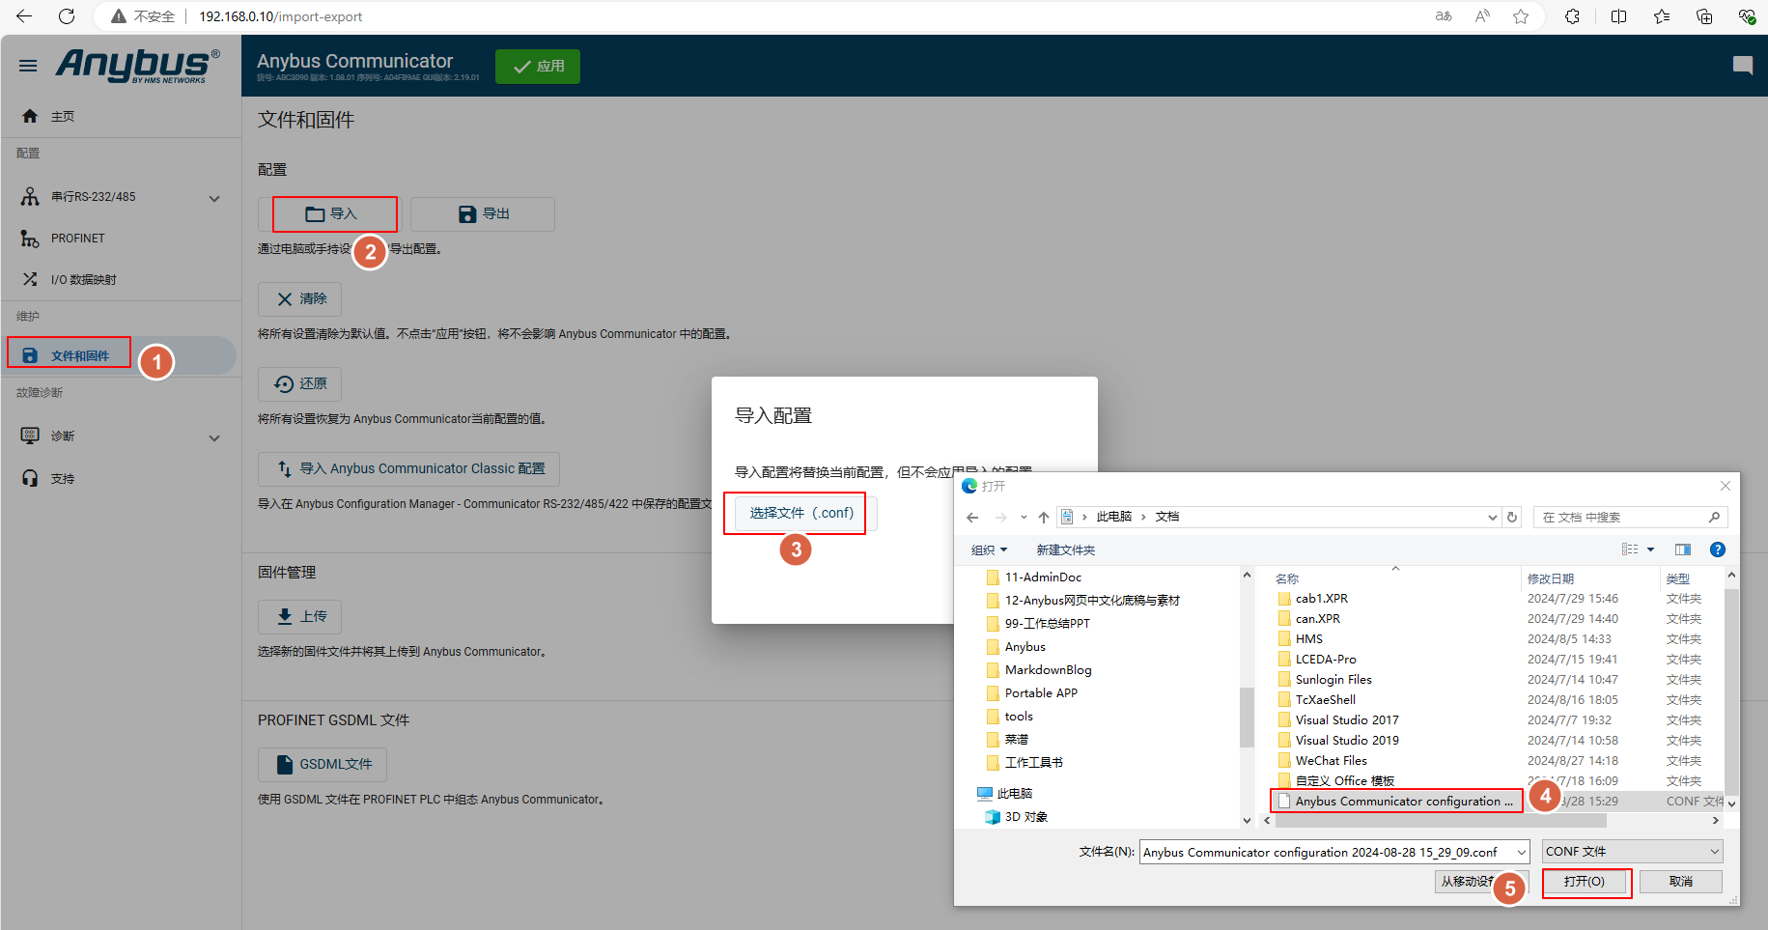Click 导入 Anybus Communicator Classic 配置 button

[x=408, y=469]
